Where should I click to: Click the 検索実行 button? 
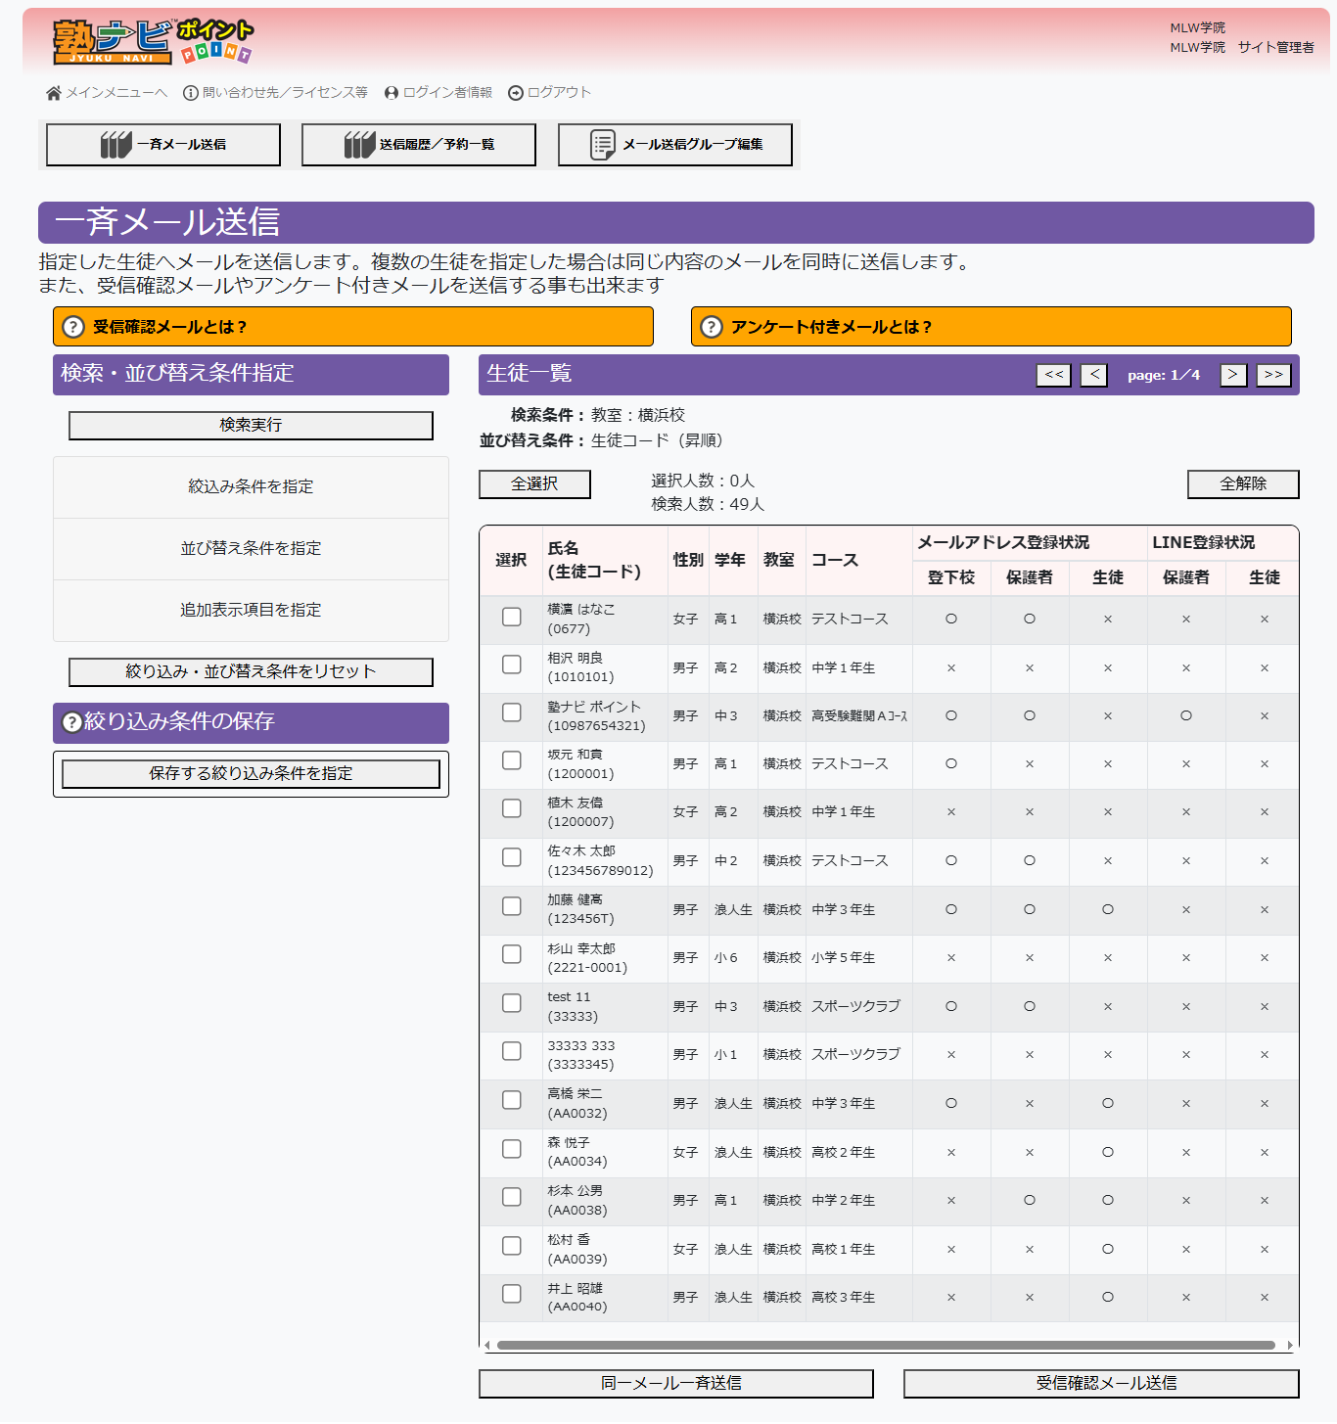pos(251,426)
